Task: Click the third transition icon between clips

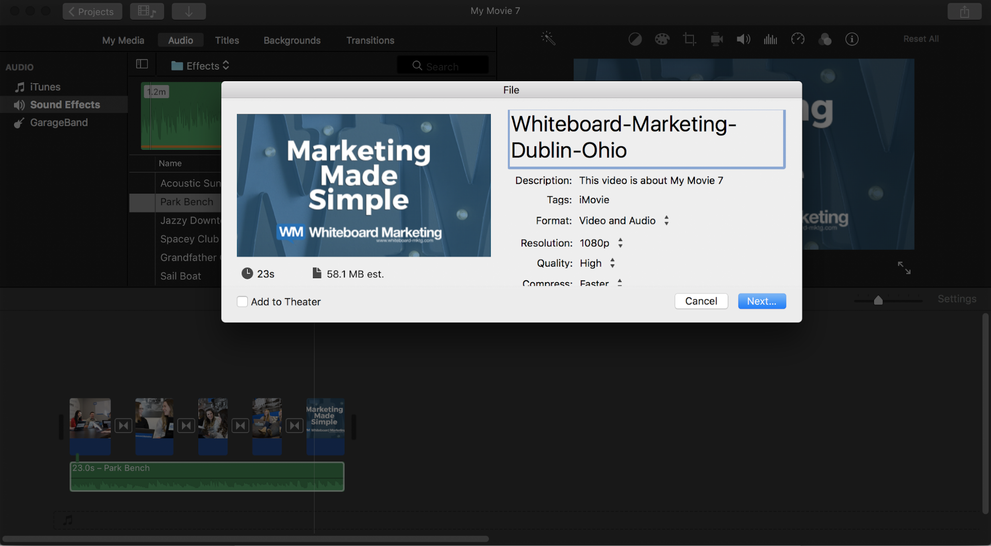Action: [240, 426]
